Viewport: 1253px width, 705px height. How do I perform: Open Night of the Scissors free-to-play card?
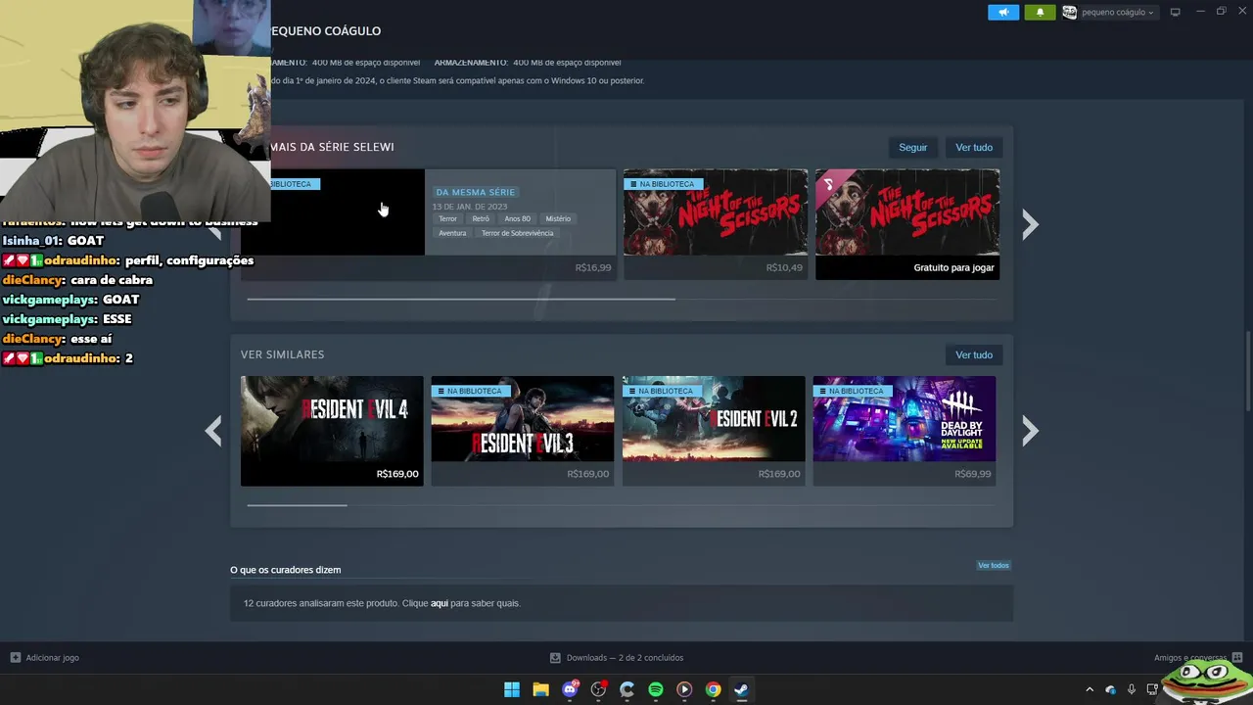[907, 224]
